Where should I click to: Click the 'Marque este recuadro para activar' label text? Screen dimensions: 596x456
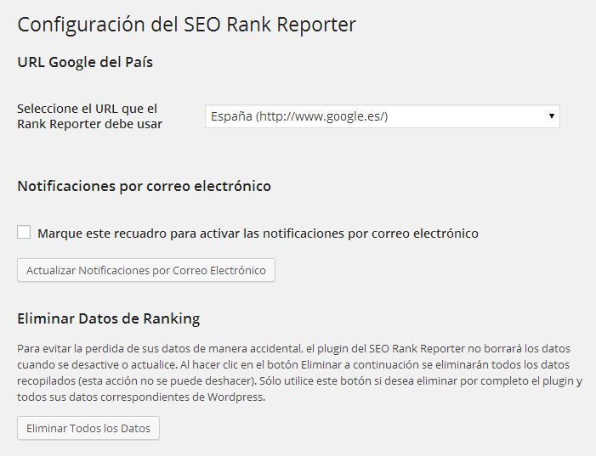[258, 234]
